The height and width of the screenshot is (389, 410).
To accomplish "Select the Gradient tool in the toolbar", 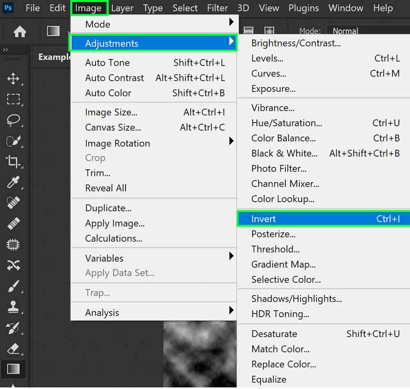I will [14, 369].
